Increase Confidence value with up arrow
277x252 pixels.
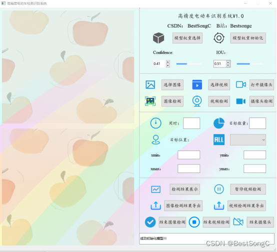168,62
